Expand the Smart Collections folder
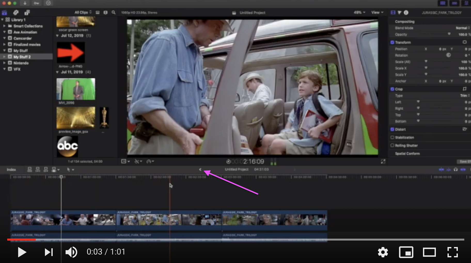The image size is (471, 263). [x=4, y=26]
